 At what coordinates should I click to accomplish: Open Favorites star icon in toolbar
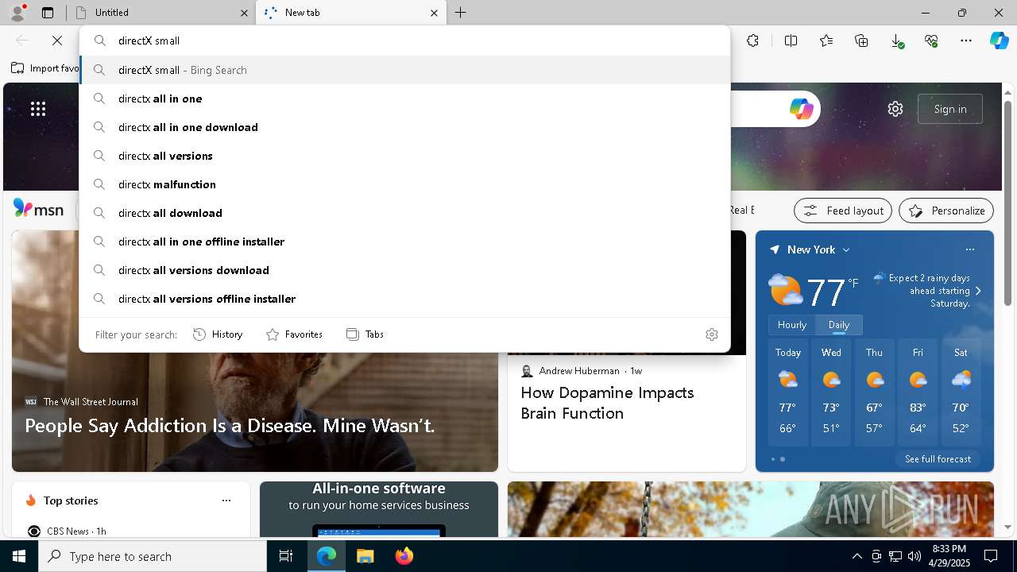click(826, 41)
